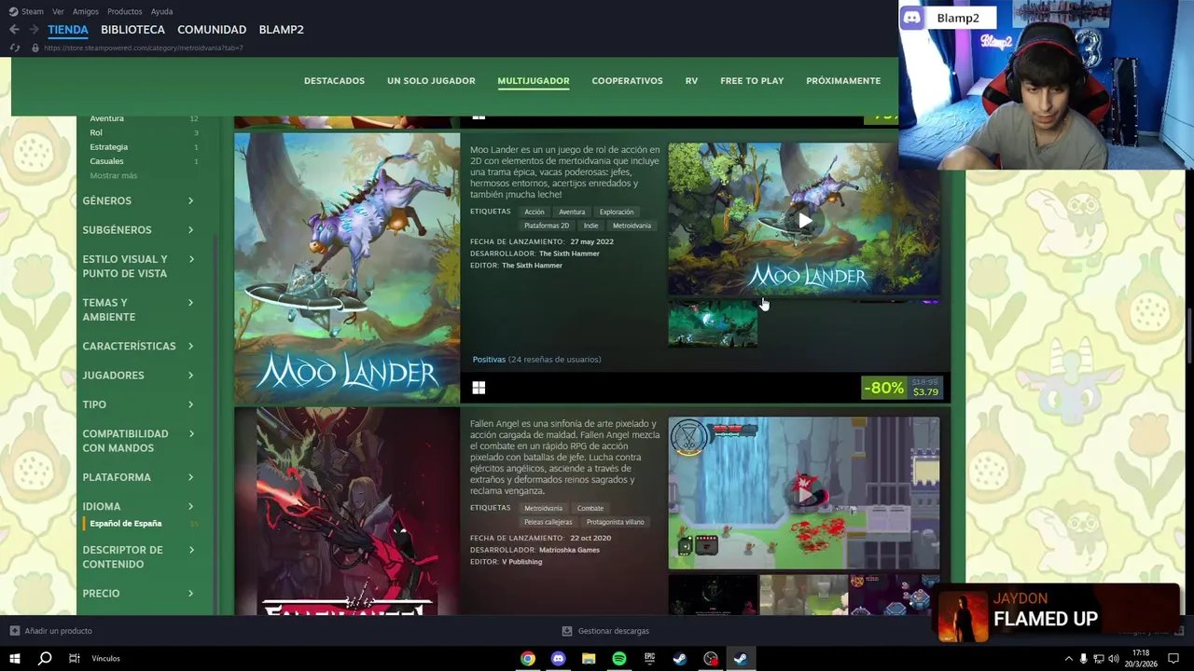
Task: Toggle the Casuales tag filter
Action: [106, 161]
